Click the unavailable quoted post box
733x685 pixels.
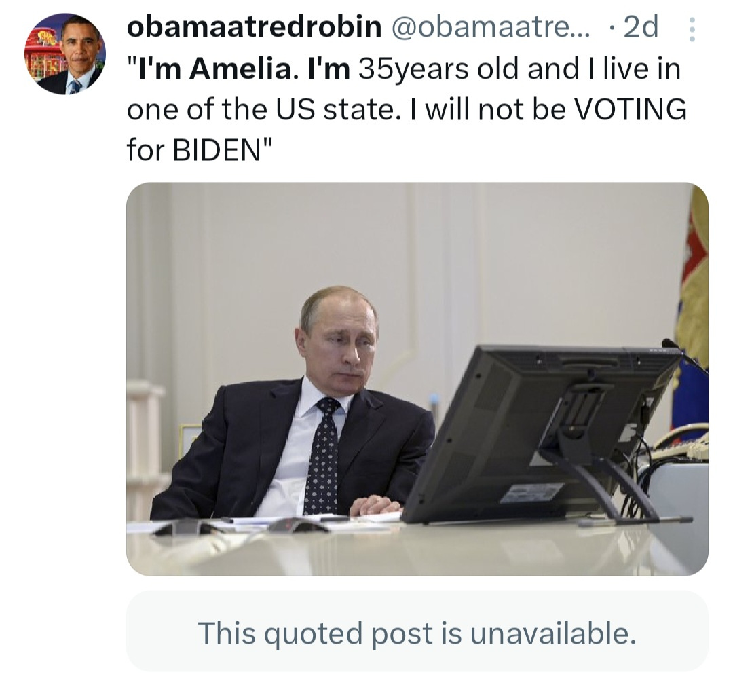417,632
